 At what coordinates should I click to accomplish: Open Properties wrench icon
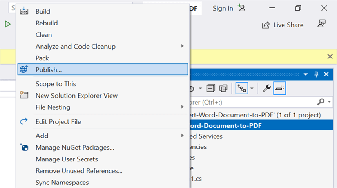click(x=266, y=88)
